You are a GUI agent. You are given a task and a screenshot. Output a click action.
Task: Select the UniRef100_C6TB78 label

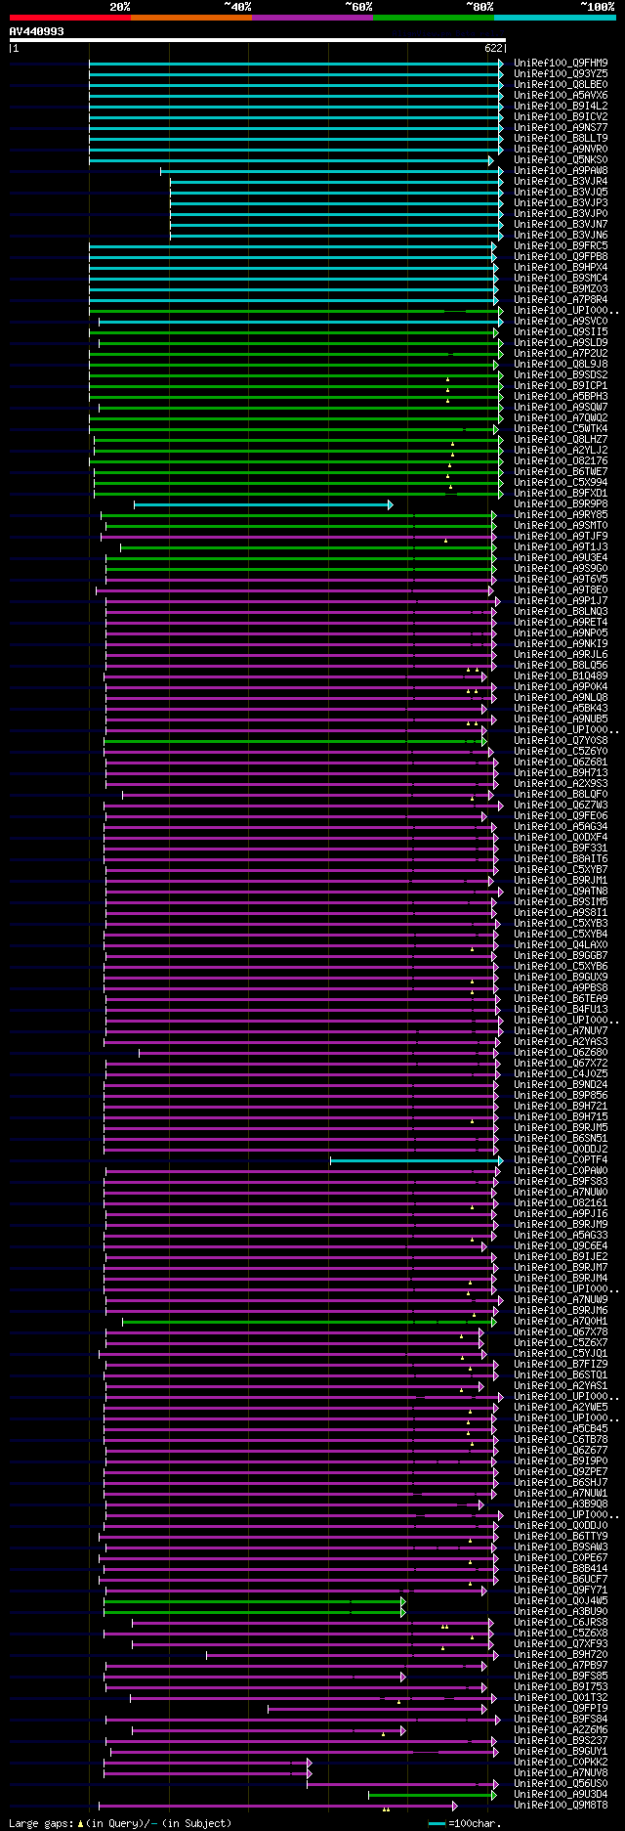[x=561, y=1440]
